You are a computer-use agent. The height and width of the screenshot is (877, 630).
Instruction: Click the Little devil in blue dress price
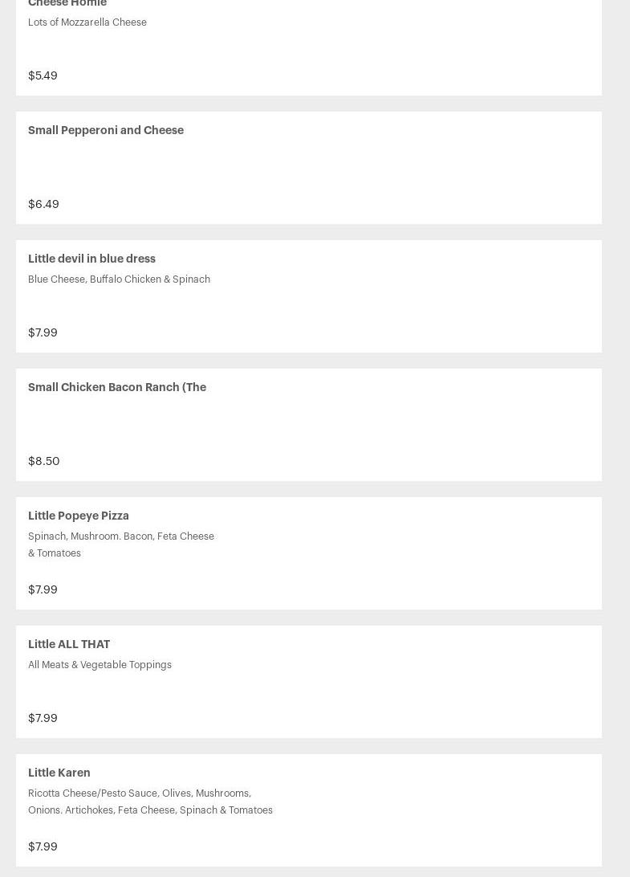coord(43,332)
